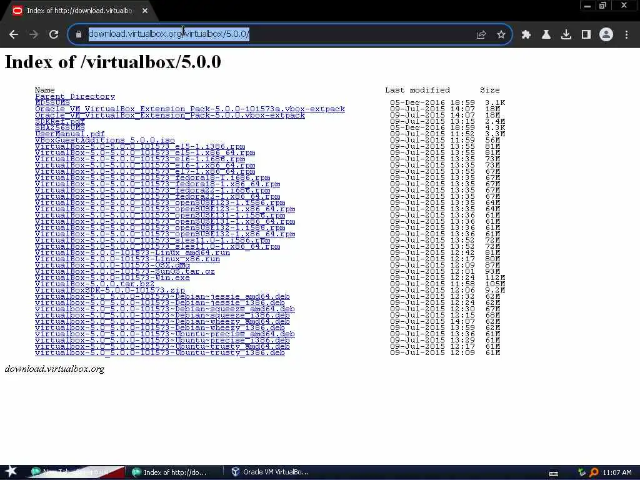Open the network tray icon
The width and height of the screenshot is (640, 480).
(582, 472)
